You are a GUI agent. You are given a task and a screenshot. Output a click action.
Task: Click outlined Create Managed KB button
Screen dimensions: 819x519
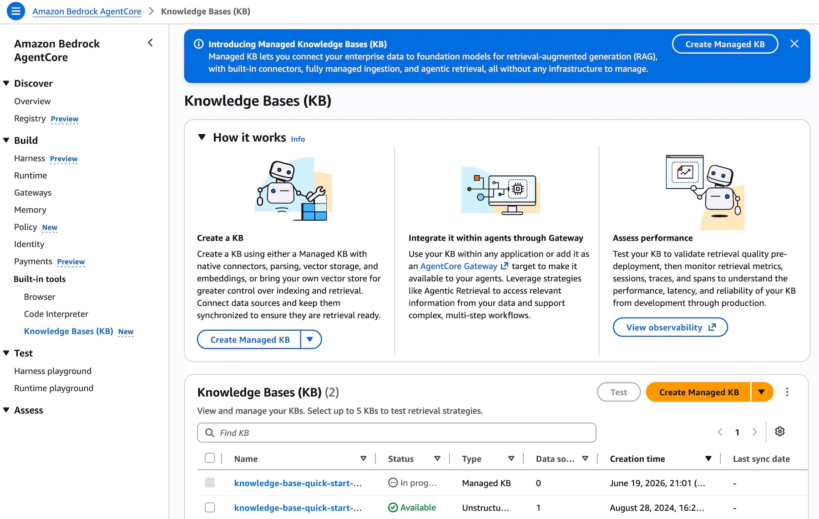(249, 339)
